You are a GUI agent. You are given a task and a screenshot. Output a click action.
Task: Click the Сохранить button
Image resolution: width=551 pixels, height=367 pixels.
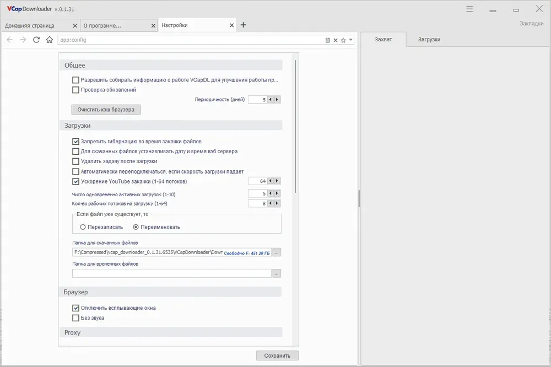tap(277, 356)
